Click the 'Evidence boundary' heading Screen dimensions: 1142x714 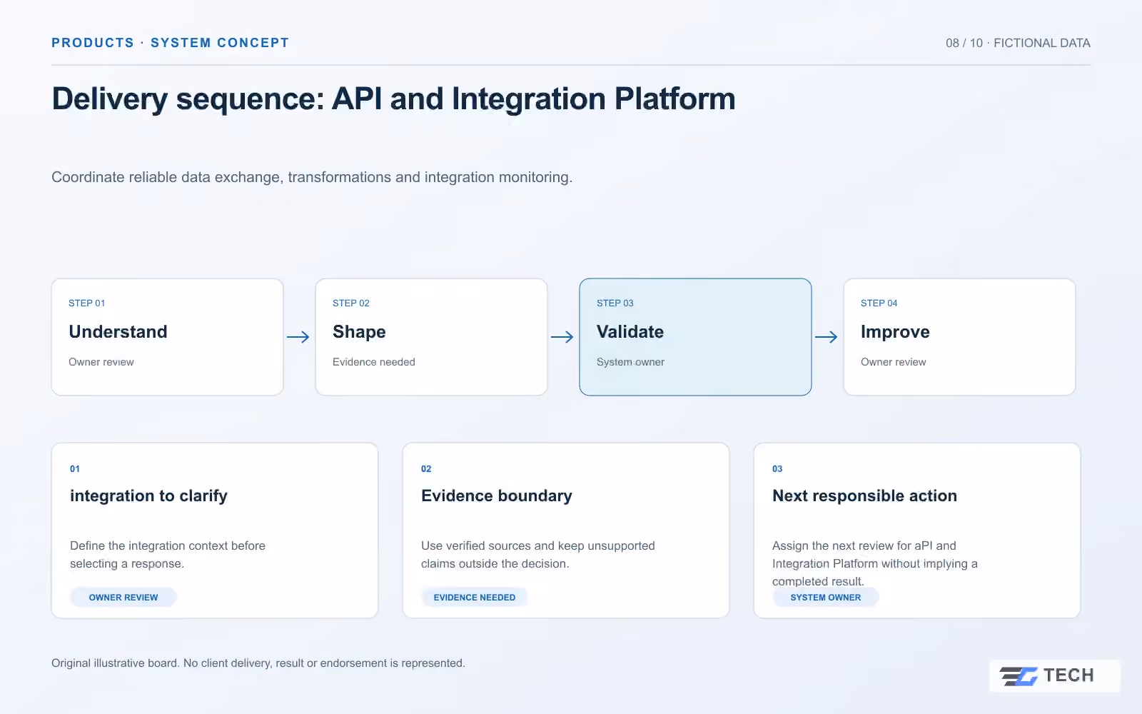click(x=497, y=496)
